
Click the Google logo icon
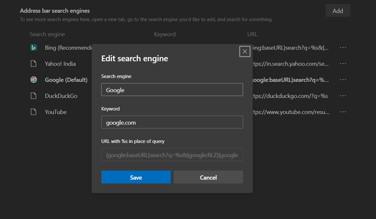pyautogui.click(x=33, y=79)
